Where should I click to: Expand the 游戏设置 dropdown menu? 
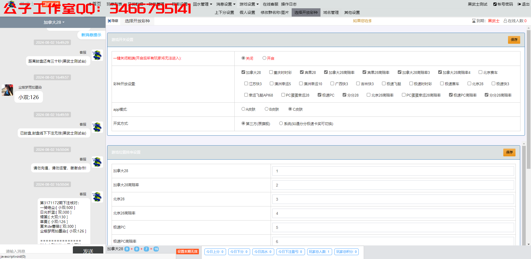(249, 4)
